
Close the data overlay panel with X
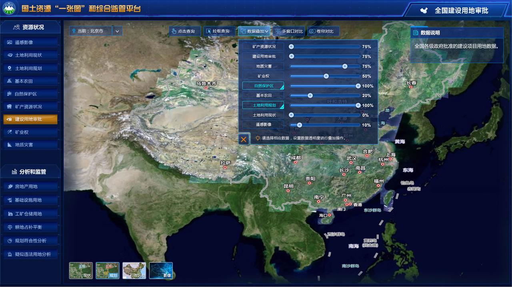pyautogui.click(x=244, y=139)
